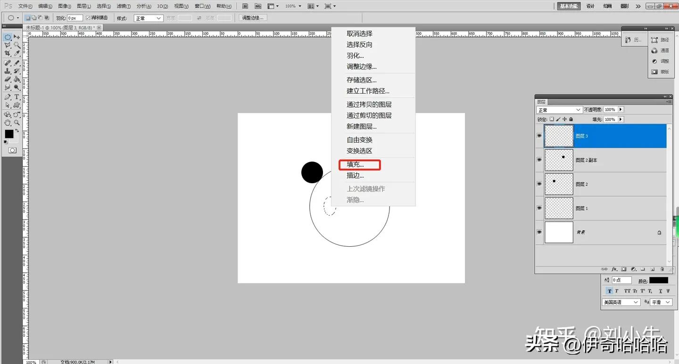Toggle visibility of 图层2副本 layer
The image size is (679, 364).
(x=539, y=160)
